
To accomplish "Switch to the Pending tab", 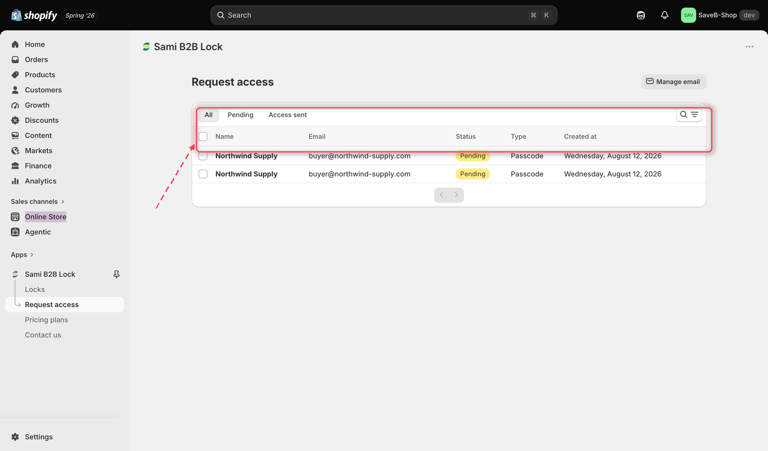I will point(240,115).
